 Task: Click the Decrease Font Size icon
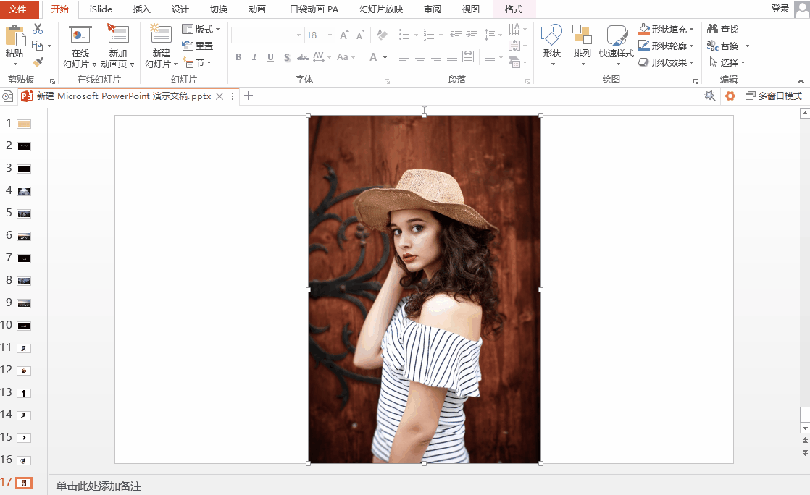360,35
